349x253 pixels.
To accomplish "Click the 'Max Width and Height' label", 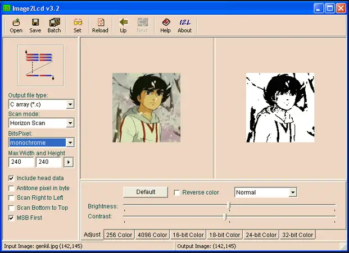I will (37, 153).
